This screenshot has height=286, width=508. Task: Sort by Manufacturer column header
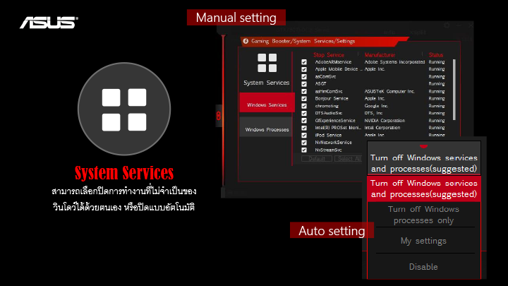coord(380,55)
